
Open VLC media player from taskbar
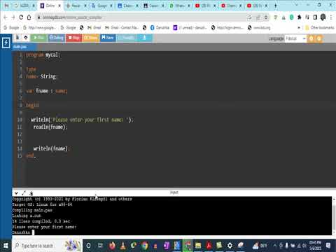point(123,246)
